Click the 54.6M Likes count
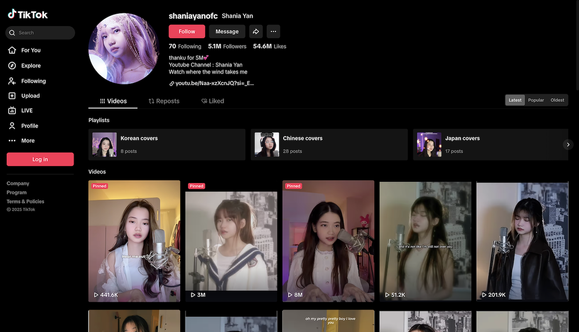The height and width of the screenshot is (332, 579). click(x=270, y=46)
